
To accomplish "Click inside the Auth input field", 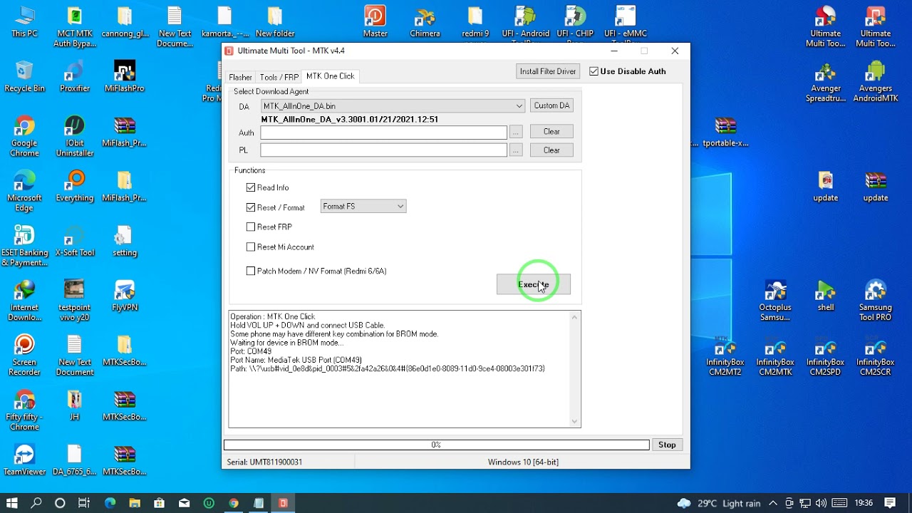I will click(383, 133).
